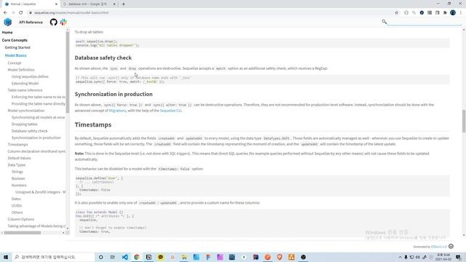Jump to Extending Model in the sidebar
Screen dimensions: 466x262
[x=25, y=84]
